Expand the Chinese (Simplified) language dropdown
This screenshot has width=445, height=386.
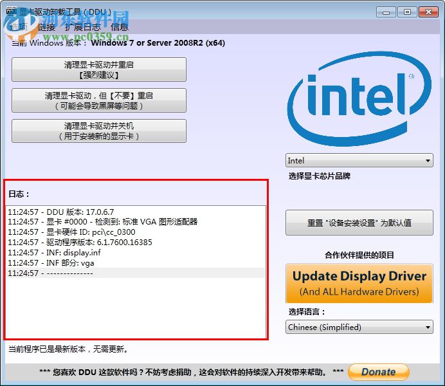point(359,327)
